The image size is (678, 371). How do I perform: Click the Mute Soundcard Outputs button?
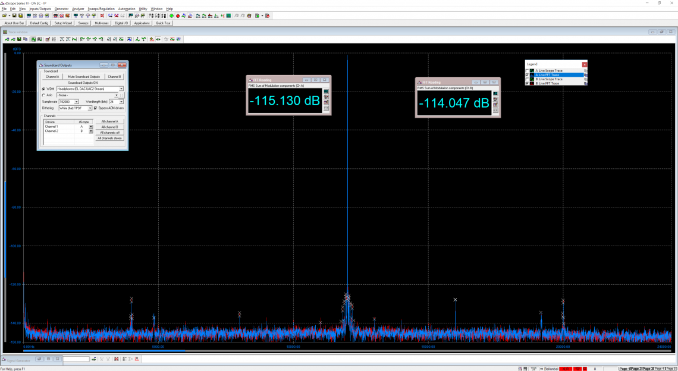(x=83, y=77)
